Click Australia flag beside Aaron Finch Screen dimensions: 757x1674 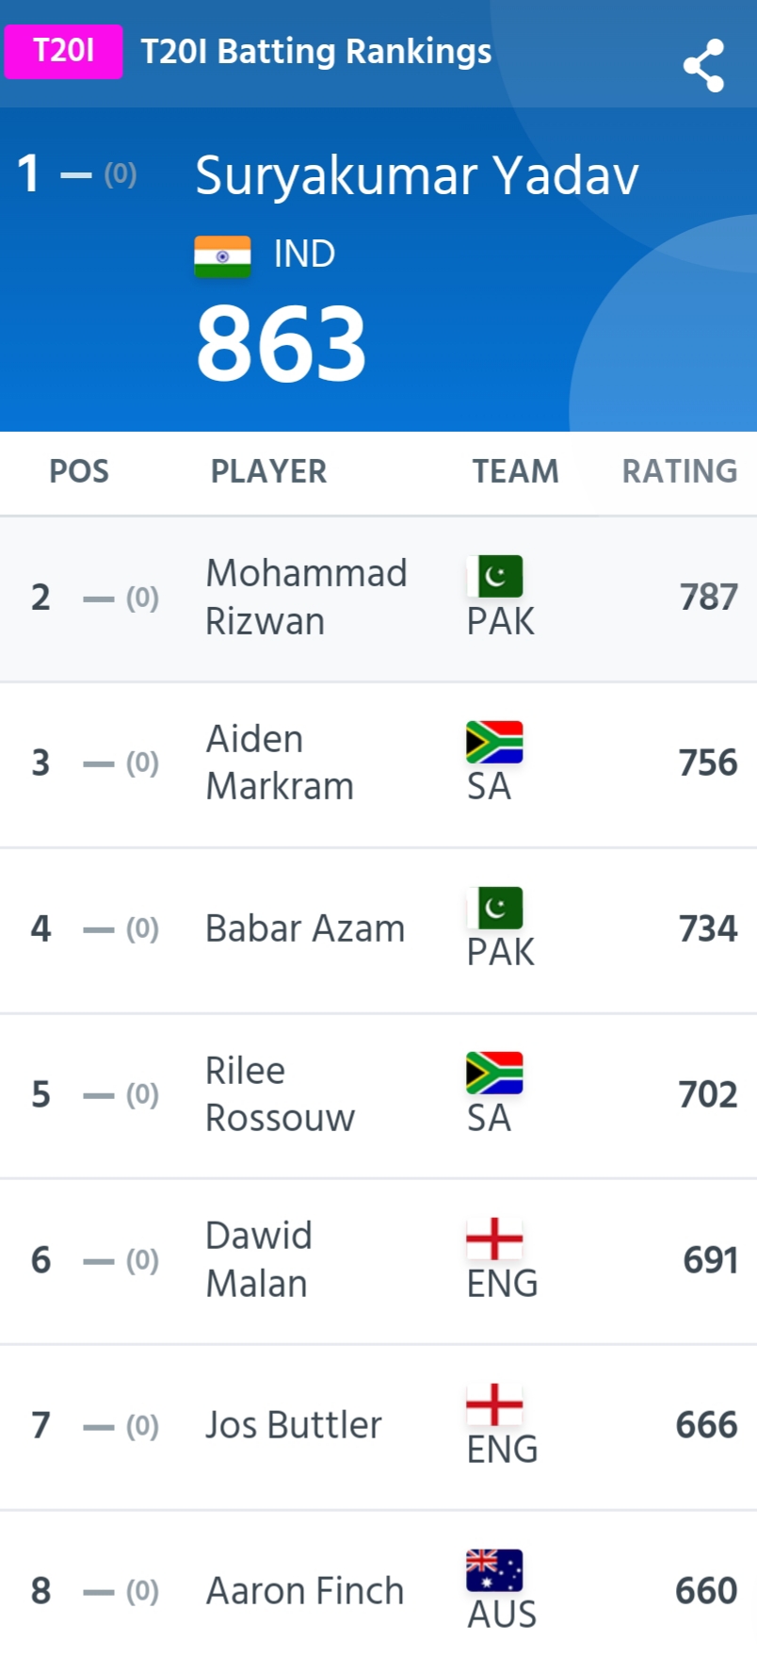pos(494,1570)
